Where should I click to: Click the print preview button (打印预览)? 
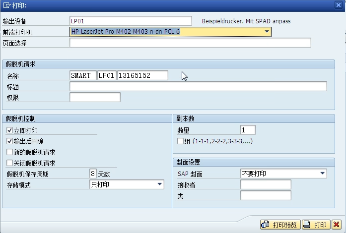pos(280,225)
